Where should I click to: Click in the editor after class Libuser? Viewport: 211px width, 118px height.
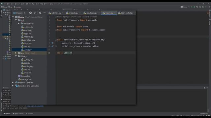click(x=73, y=53)
